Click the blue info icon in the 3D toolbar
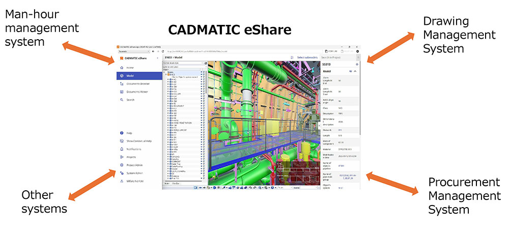This screenshot has width=509, height=231. point(272,188)
